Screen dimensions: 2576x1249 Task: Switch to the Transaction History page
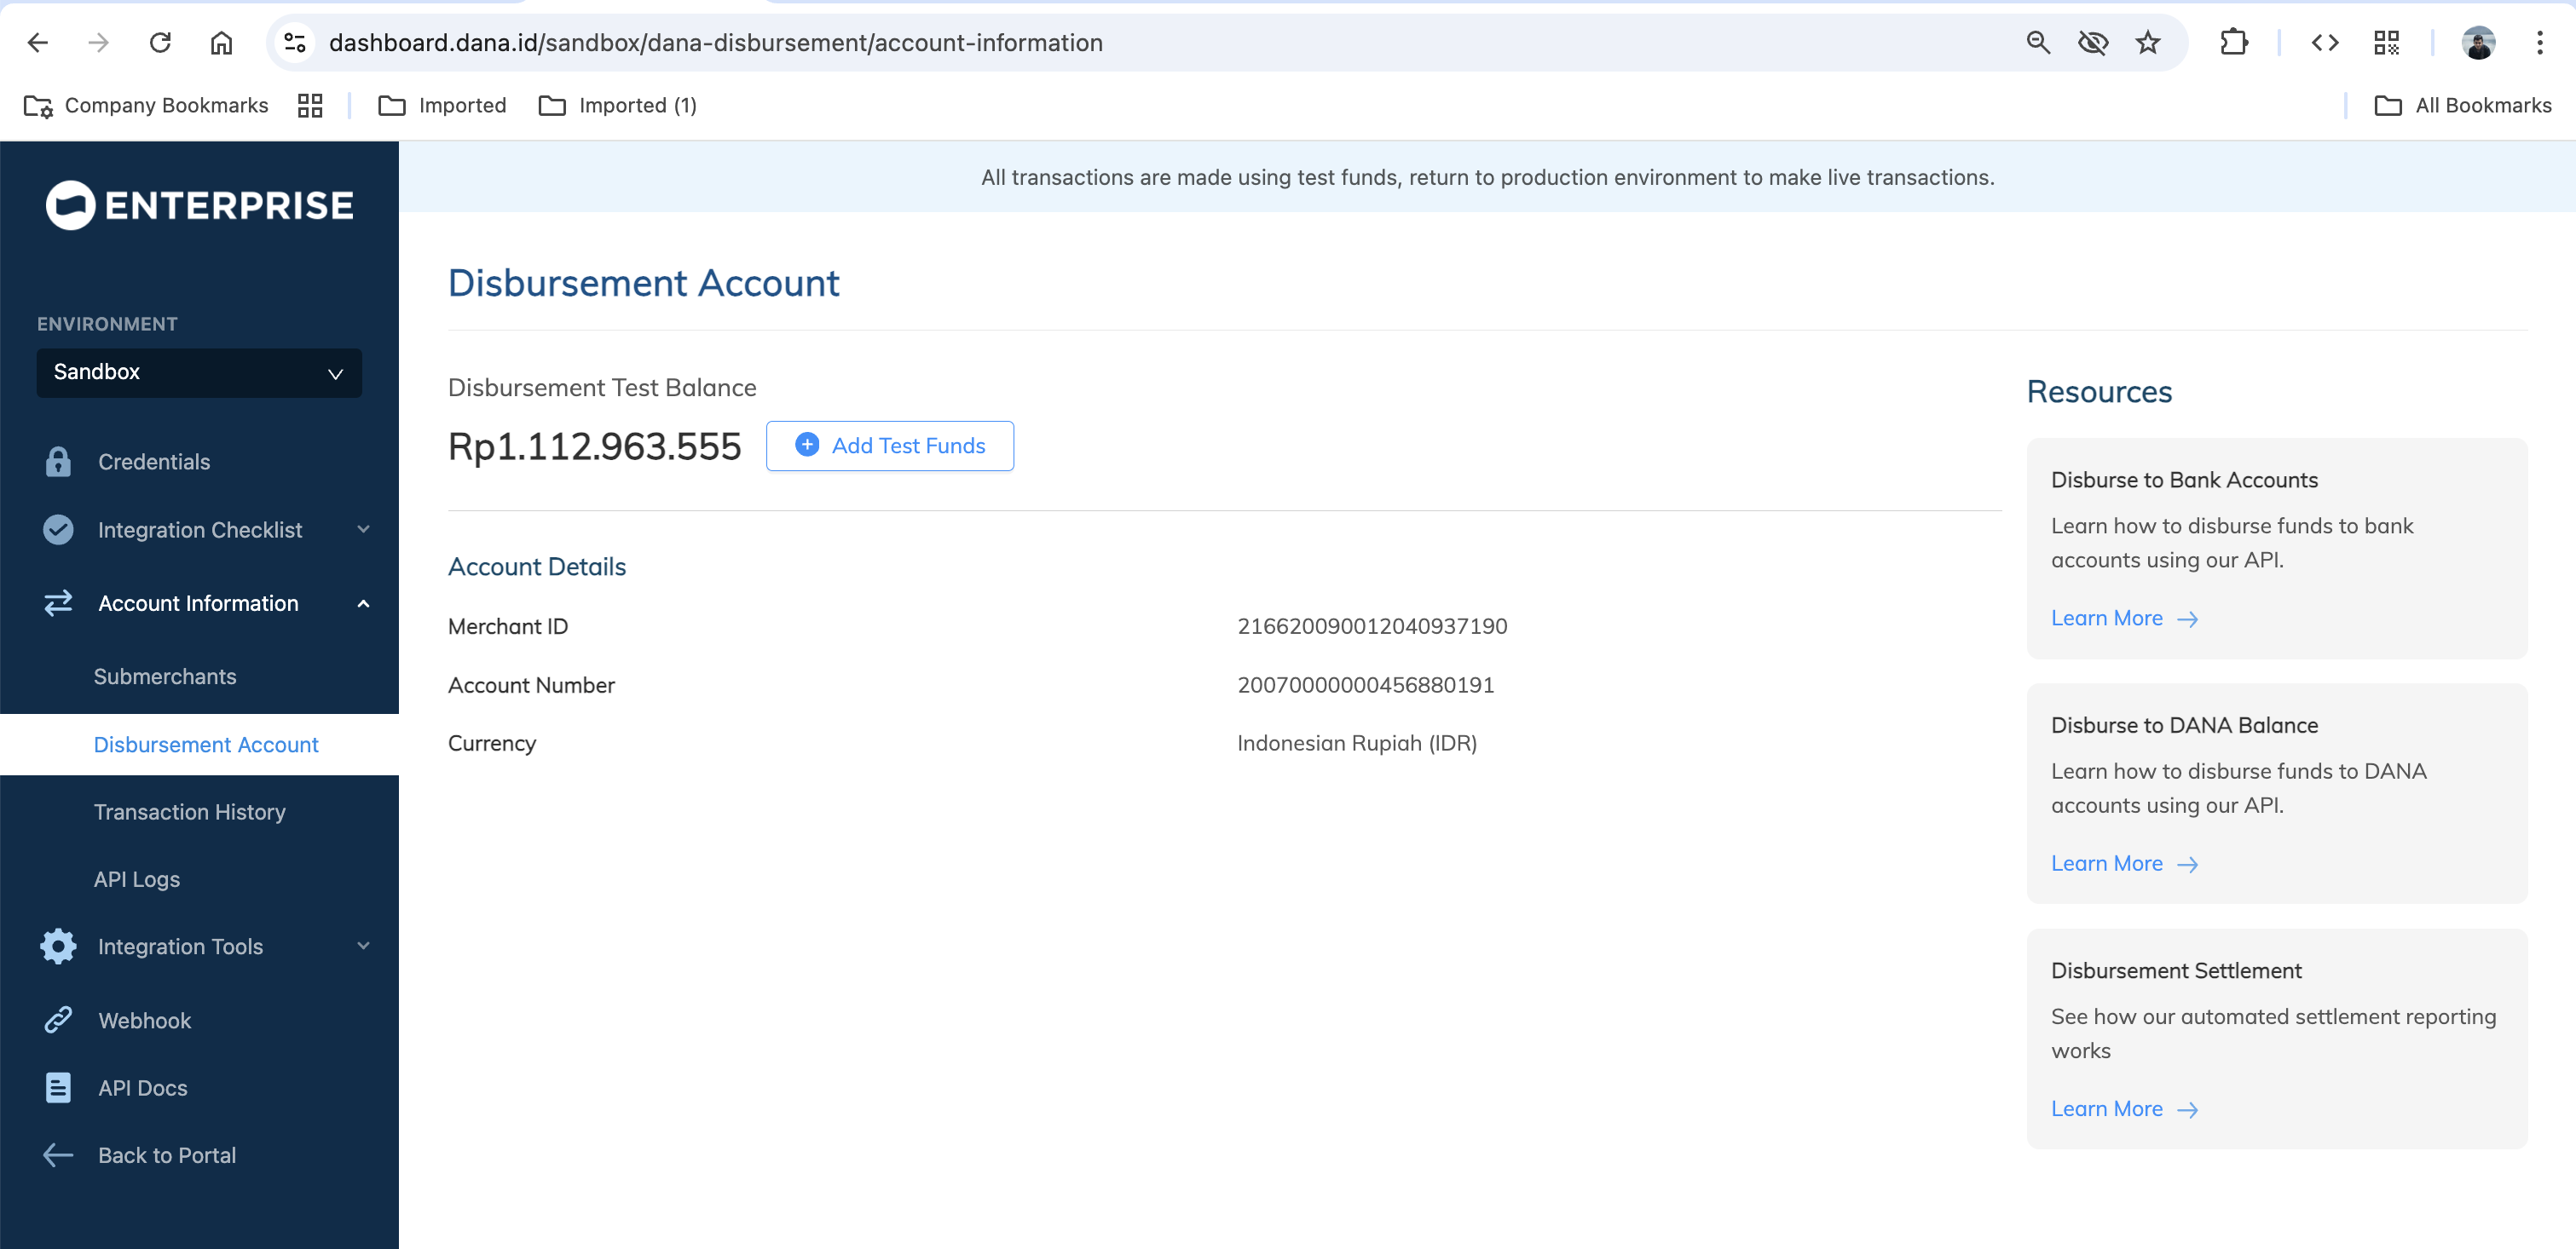pos(189,812)
